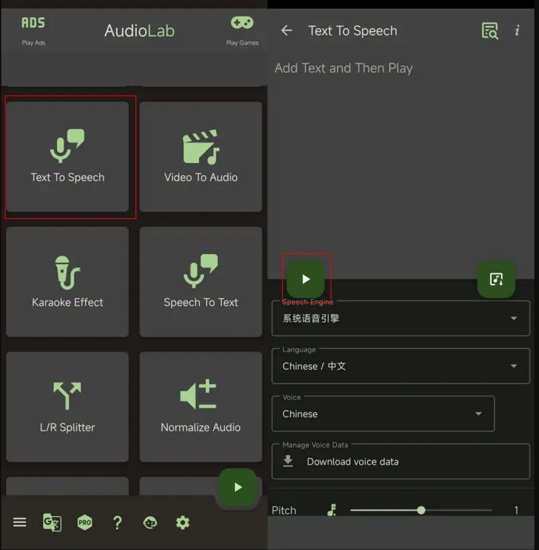Open the hamburger menu in bottom bar

pyautogui.click(x=20, y=522)
